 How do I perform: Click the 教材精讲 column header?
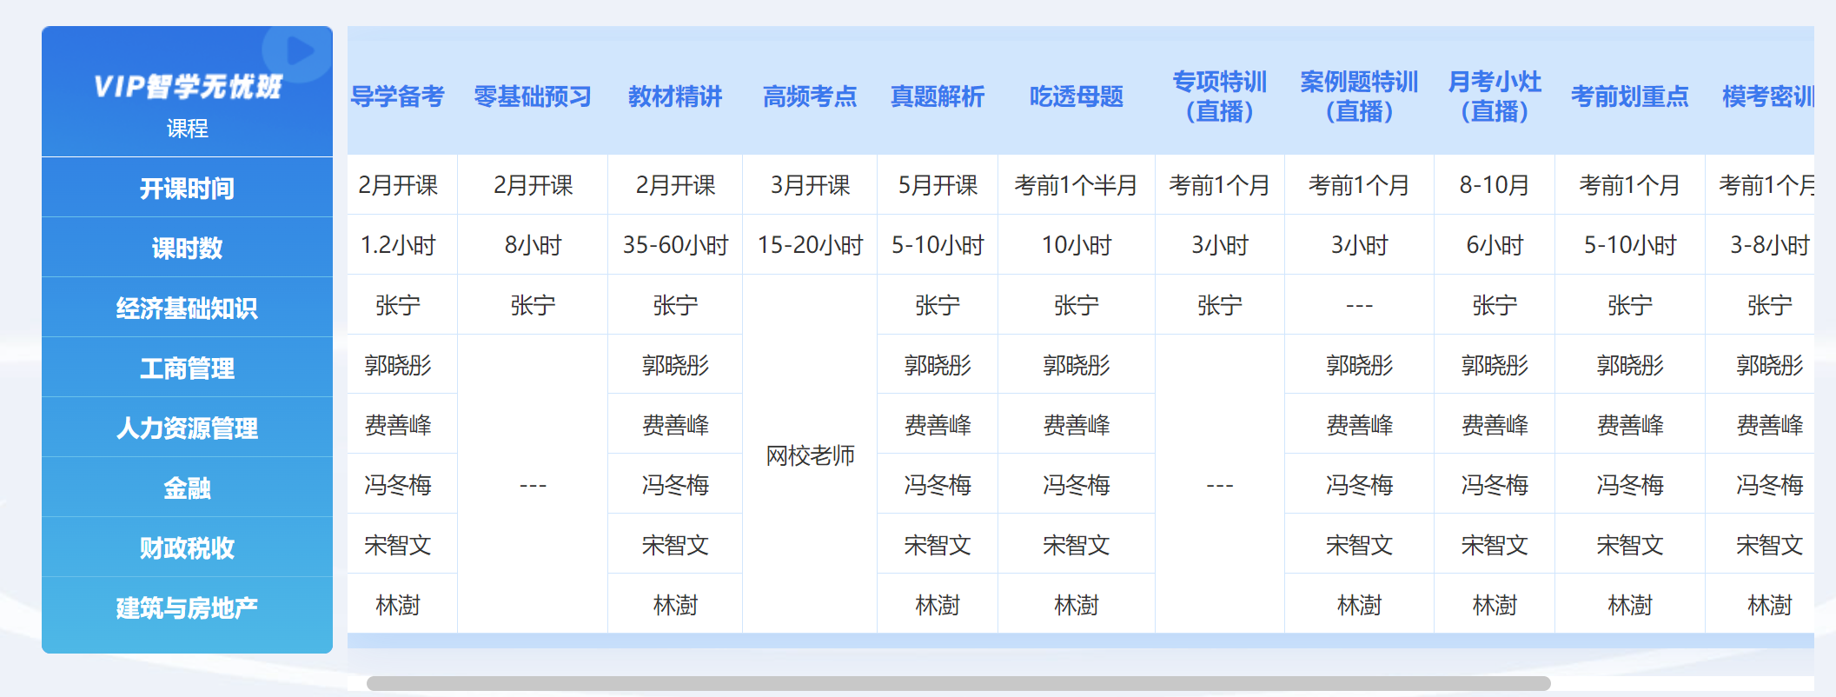click(x=675, y=96)
